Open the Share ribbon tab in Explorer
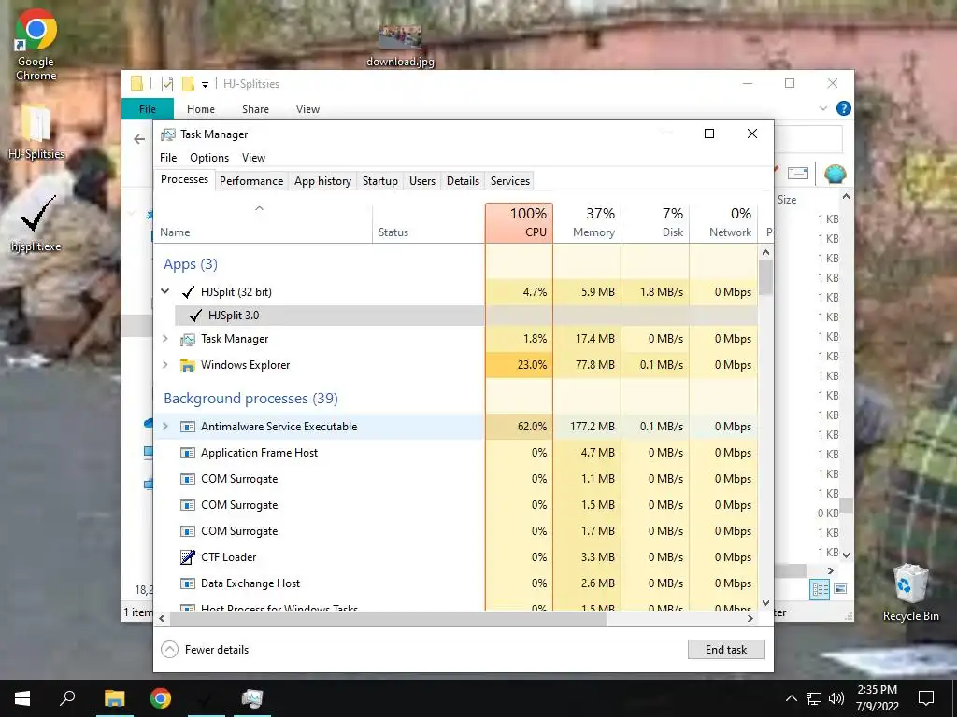 point(255,109)
